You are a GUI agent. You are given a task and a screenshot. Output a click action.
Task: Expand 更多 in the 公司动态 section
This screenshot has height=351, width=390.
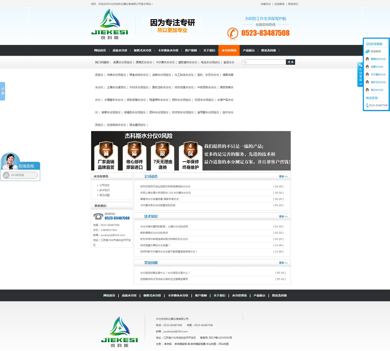point(283,177)
